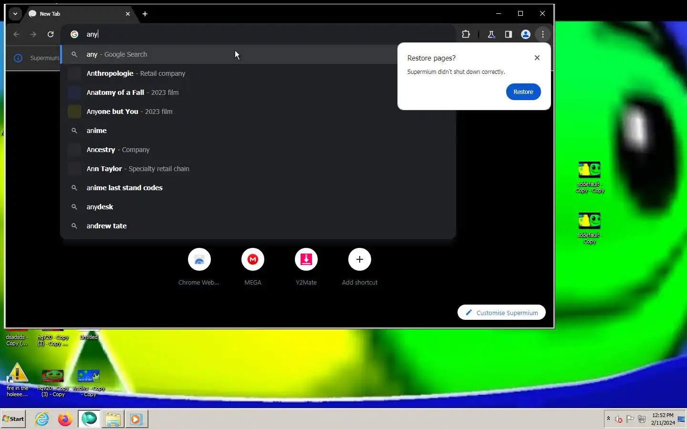The width and height of the screenshot is (687, 429).
Task: Select the 'andrew tate' suggestion
Action: click(258, 226)
